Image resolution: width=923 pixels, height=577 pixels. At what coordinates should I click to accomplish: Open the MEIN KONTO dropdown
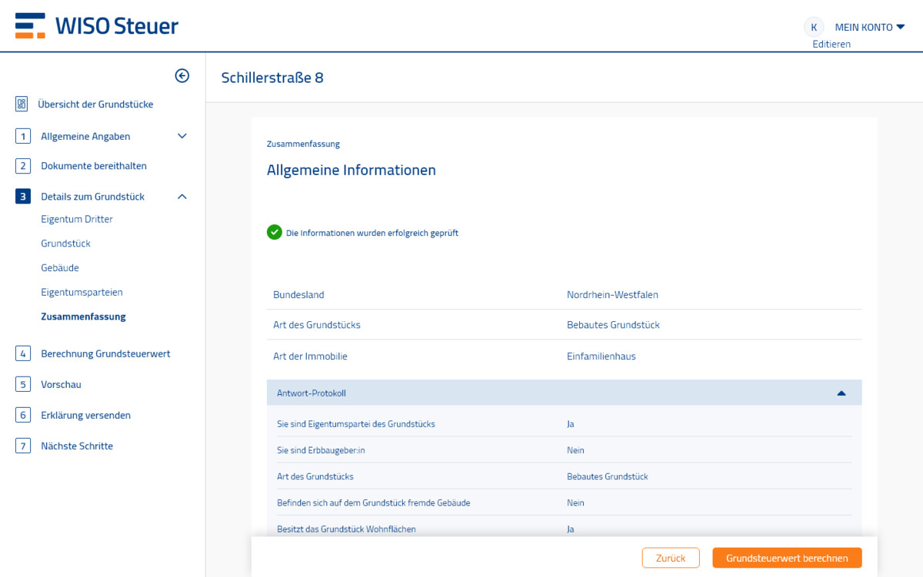pyautogui.click(x=870, y=27)
